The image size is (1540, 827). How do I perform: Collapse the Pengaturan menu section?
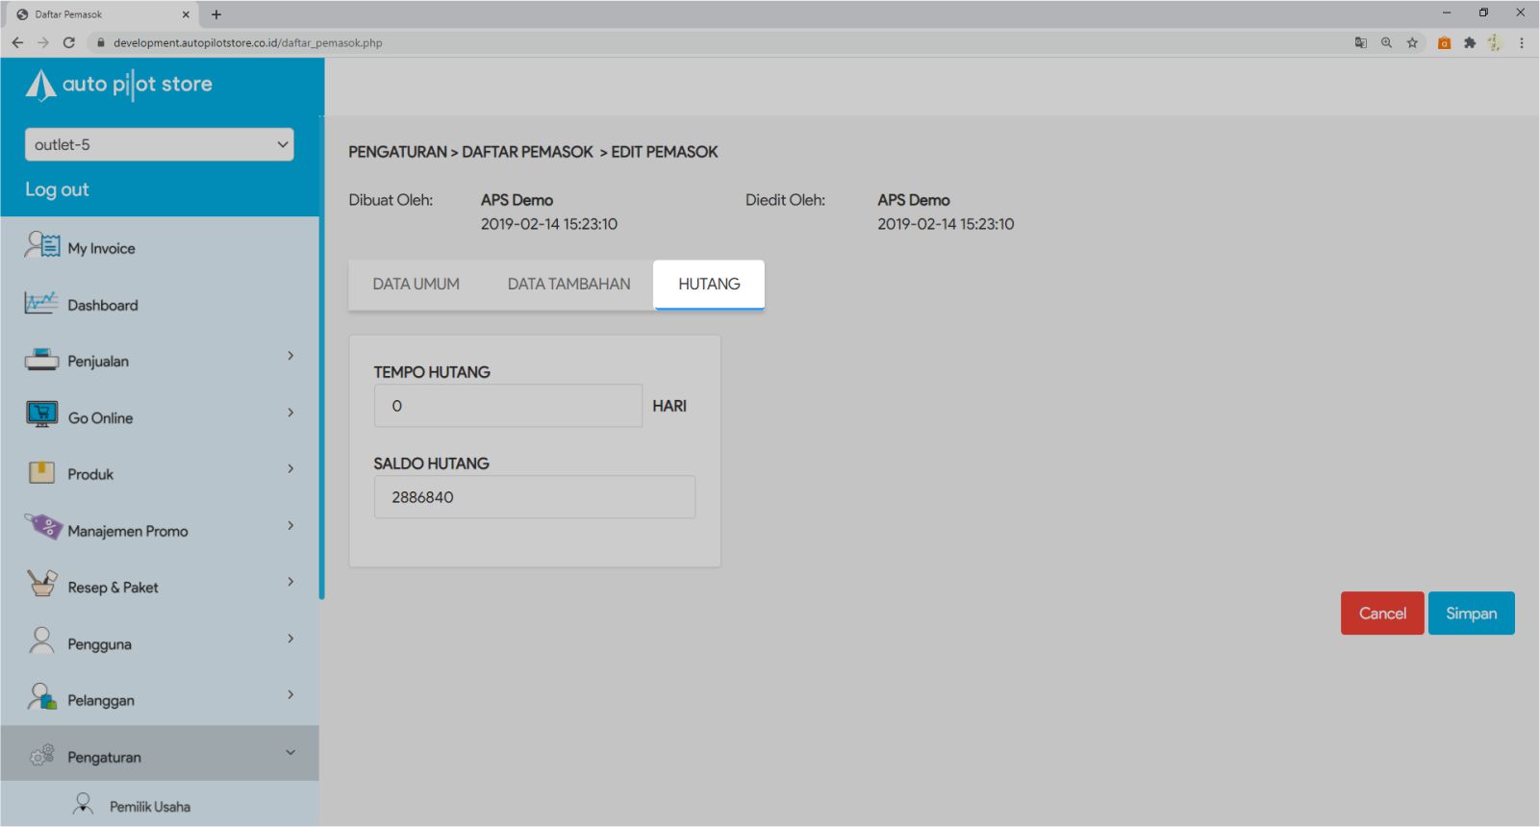pyautogui.click(x=290, y=753)
